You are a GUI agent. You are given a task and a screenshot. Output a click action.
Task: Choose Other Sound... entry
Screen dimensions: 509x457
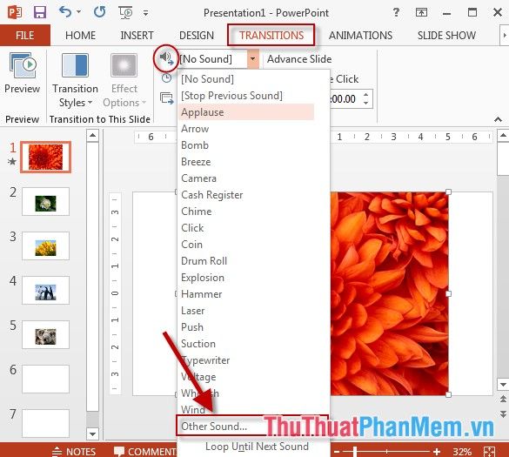[252, 426]
